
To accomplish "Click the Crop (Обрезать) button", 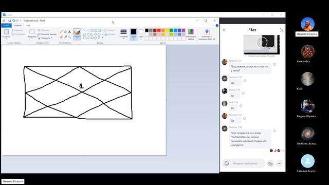I will [x=43, y=30].
